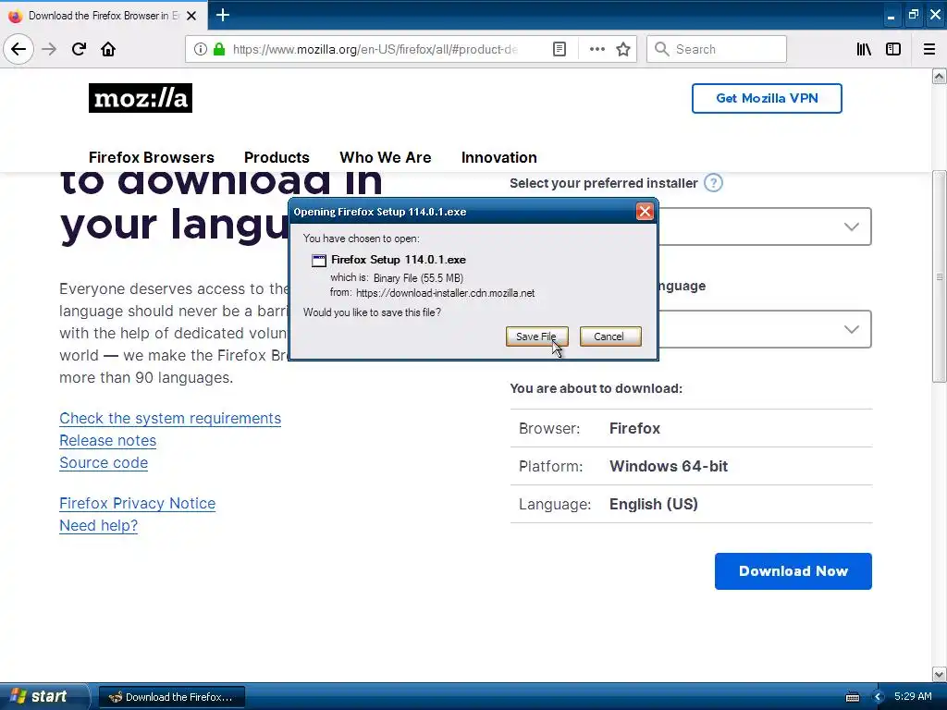Image resolution: width=947 pixels, height=710 pixels.
Task: Open the Innovation menu
Action: tap(498, 157)
